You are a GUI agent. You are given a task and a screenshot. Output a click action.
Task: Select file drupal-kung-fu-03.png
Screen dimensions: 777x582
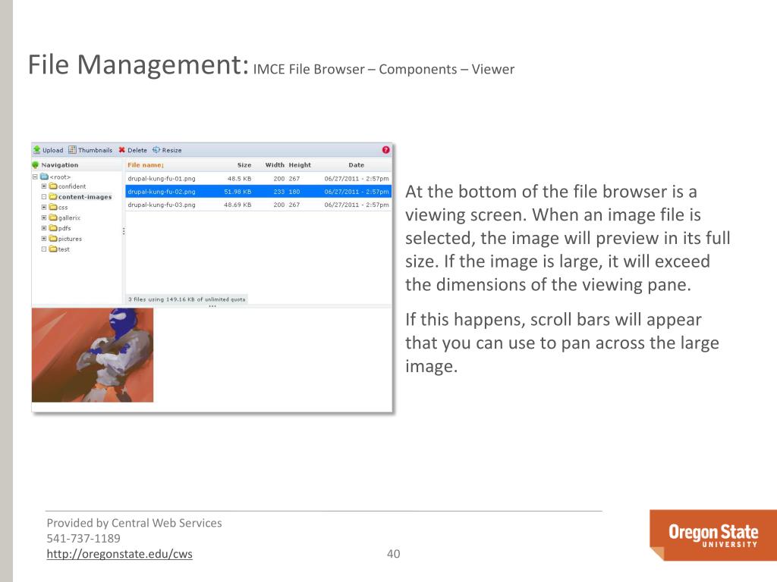(258, 205)
